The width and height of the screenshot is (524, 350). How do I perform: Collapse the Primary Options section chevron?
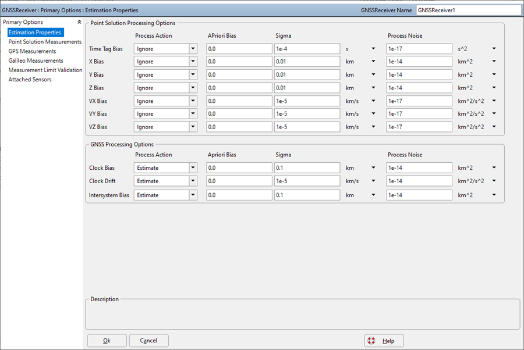79,22
